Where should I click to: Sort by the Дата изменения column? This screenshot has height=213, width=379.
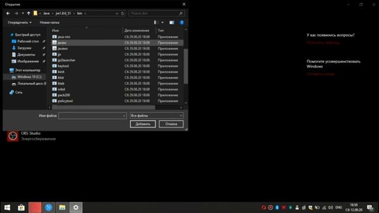click(137, 30)
